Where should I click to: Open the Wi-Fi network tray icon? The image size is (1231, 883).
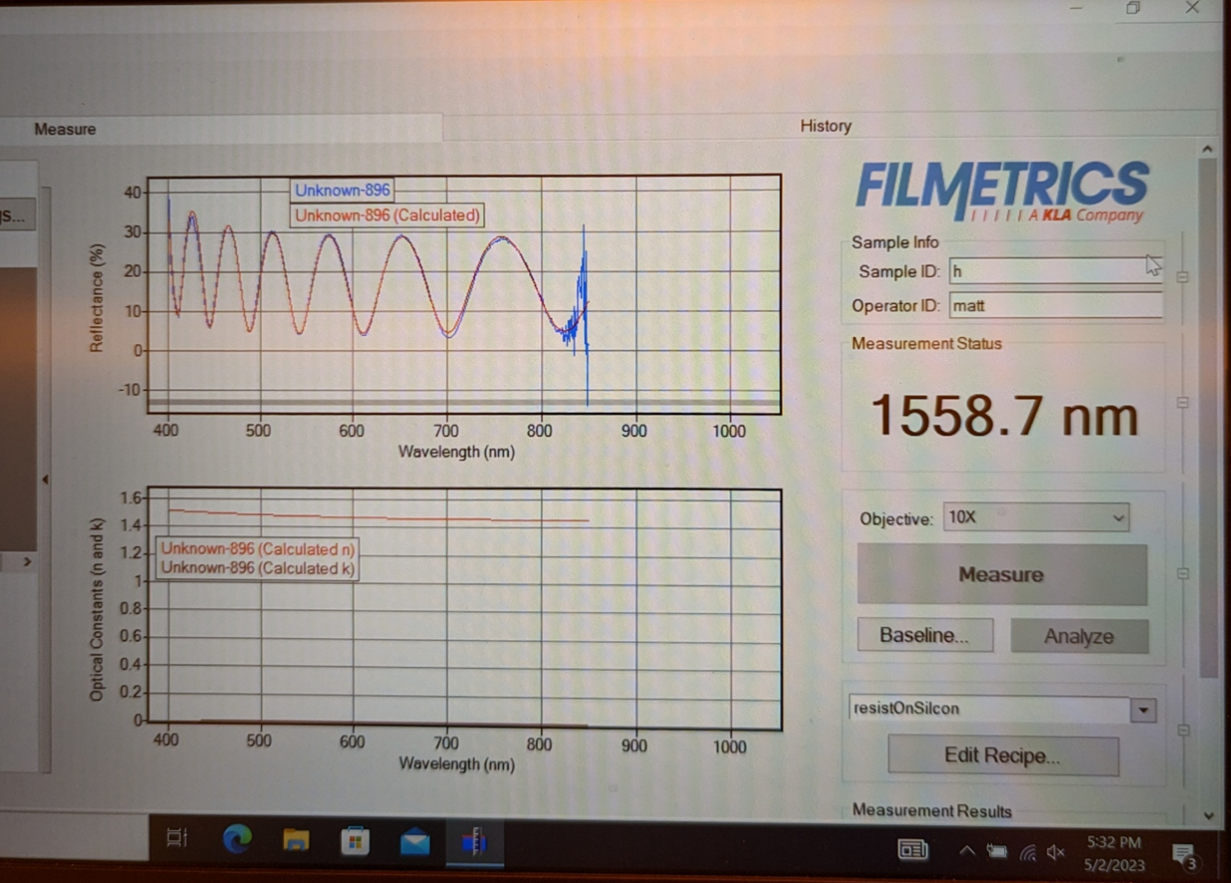[1028, 852]
